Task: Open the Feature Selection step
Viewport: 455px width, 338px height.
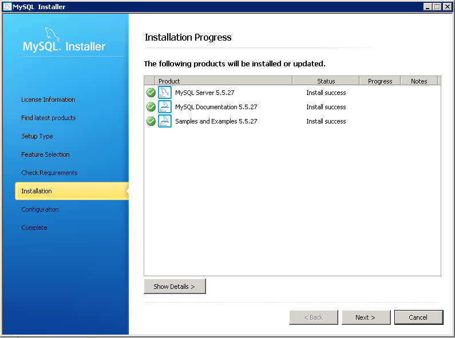Action: pyautogui.click(x=45, y=154)
